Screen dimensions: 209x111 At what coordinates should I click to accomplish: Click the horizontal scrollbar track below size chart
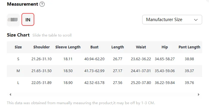[x=104, y=95]
